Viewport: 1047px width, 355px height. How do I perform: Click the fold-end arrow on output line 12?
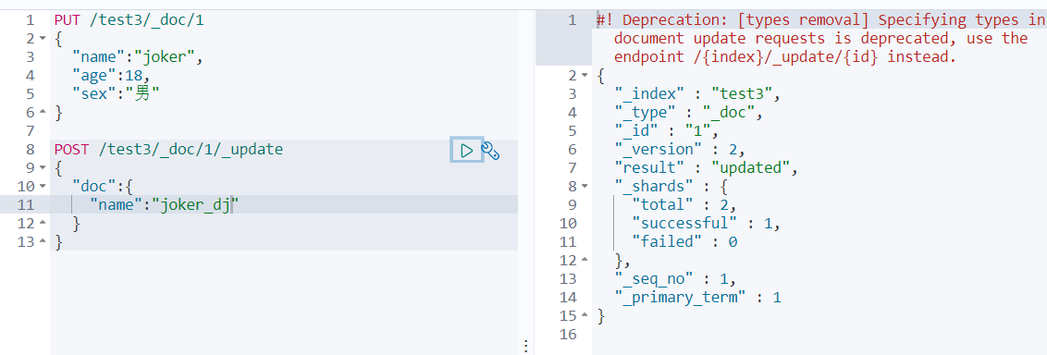pos(585,261)
